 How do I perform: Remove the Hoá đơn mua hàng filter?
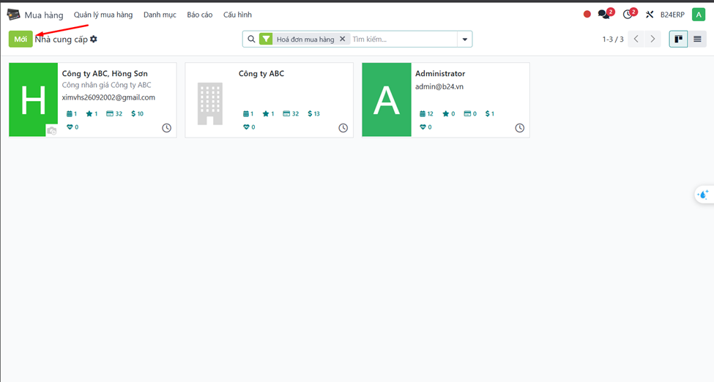pos(342,39)
